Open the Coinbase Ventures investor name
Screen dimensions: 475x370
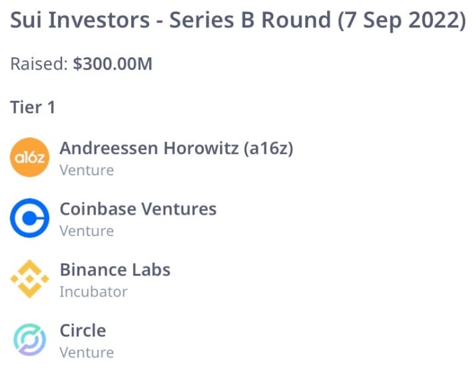point(138,209)
